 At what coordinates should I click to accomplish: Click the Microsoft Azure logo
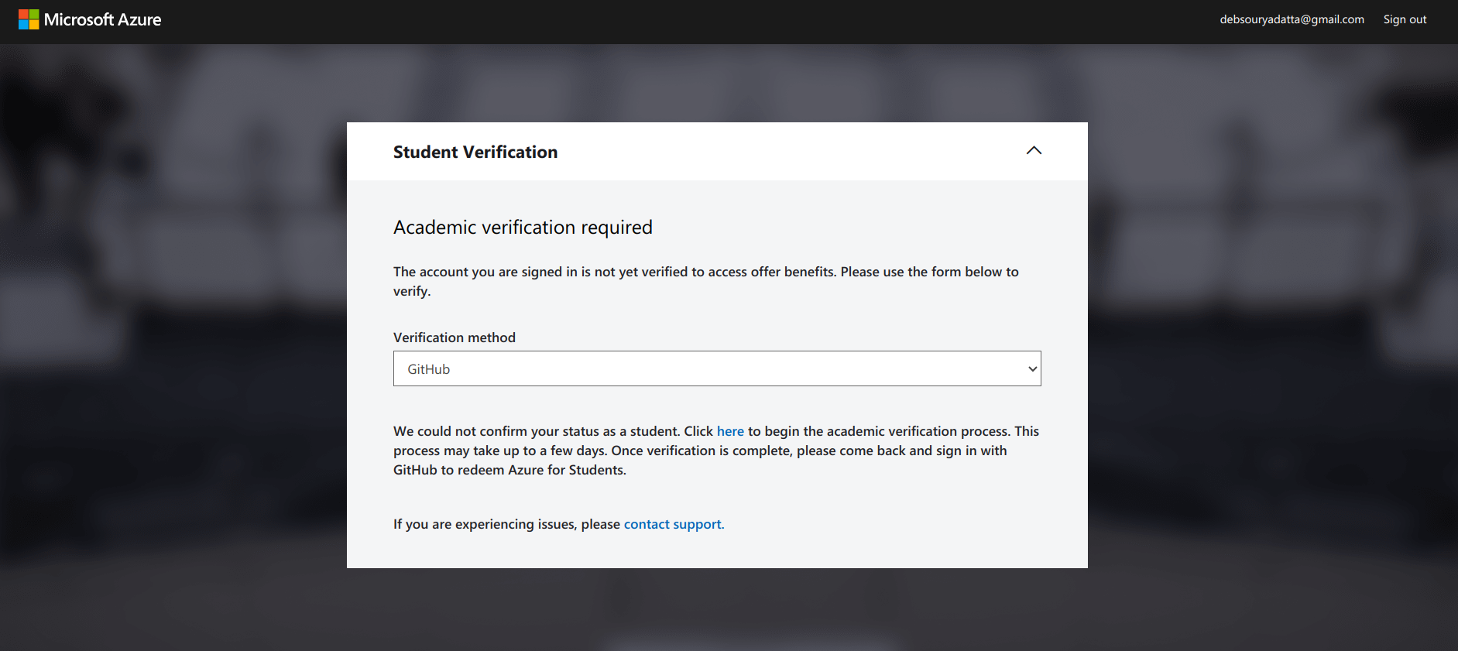coord(90,19)
